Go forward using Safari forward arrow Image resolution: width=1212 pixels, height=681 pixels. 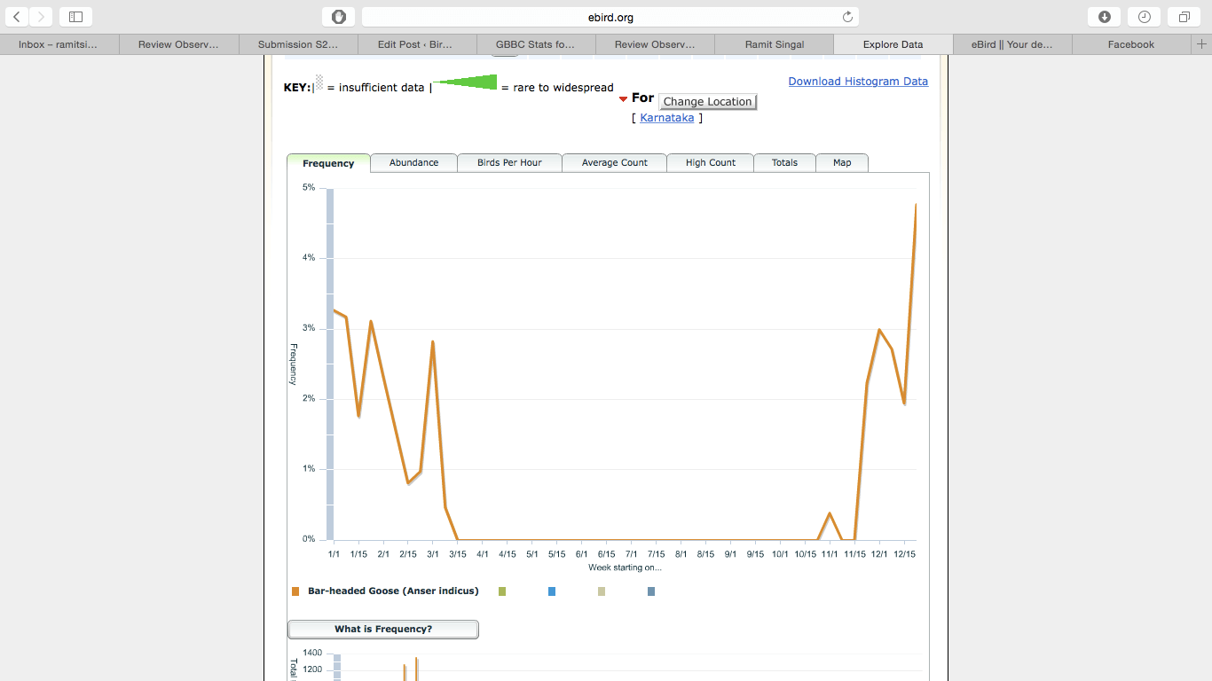click(41, 17)
